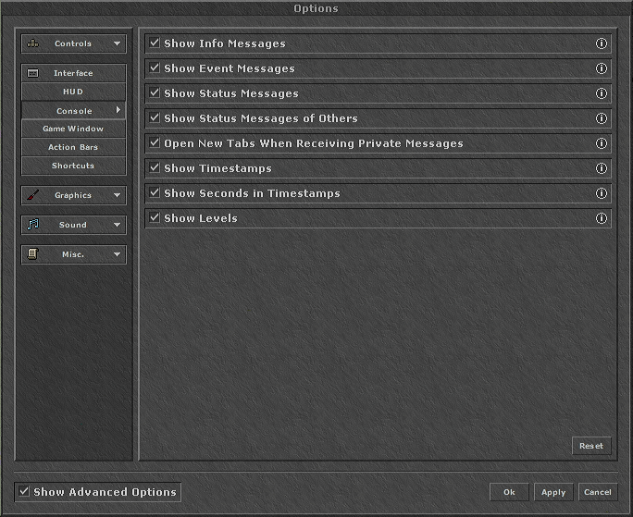
Task: Click info icon beside Show Levels
Action: [x=602, y=218]
